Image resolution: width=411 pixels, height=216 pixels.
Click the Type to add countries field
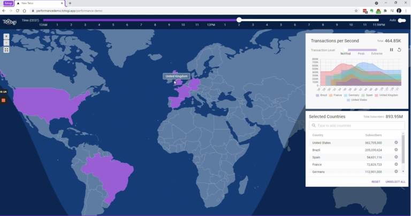tap(356, 125)
